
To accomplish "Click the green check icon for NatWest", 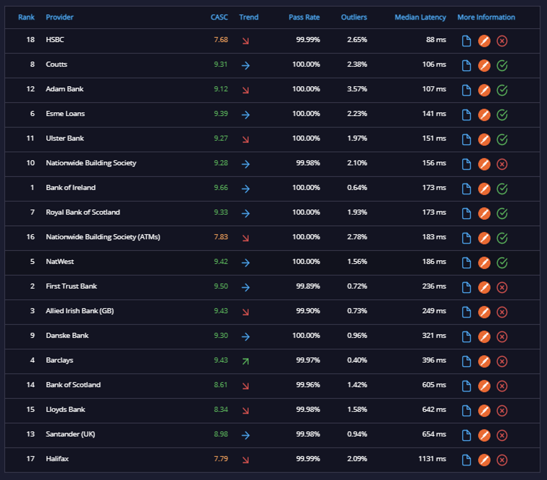I will [x=502, y=263].
